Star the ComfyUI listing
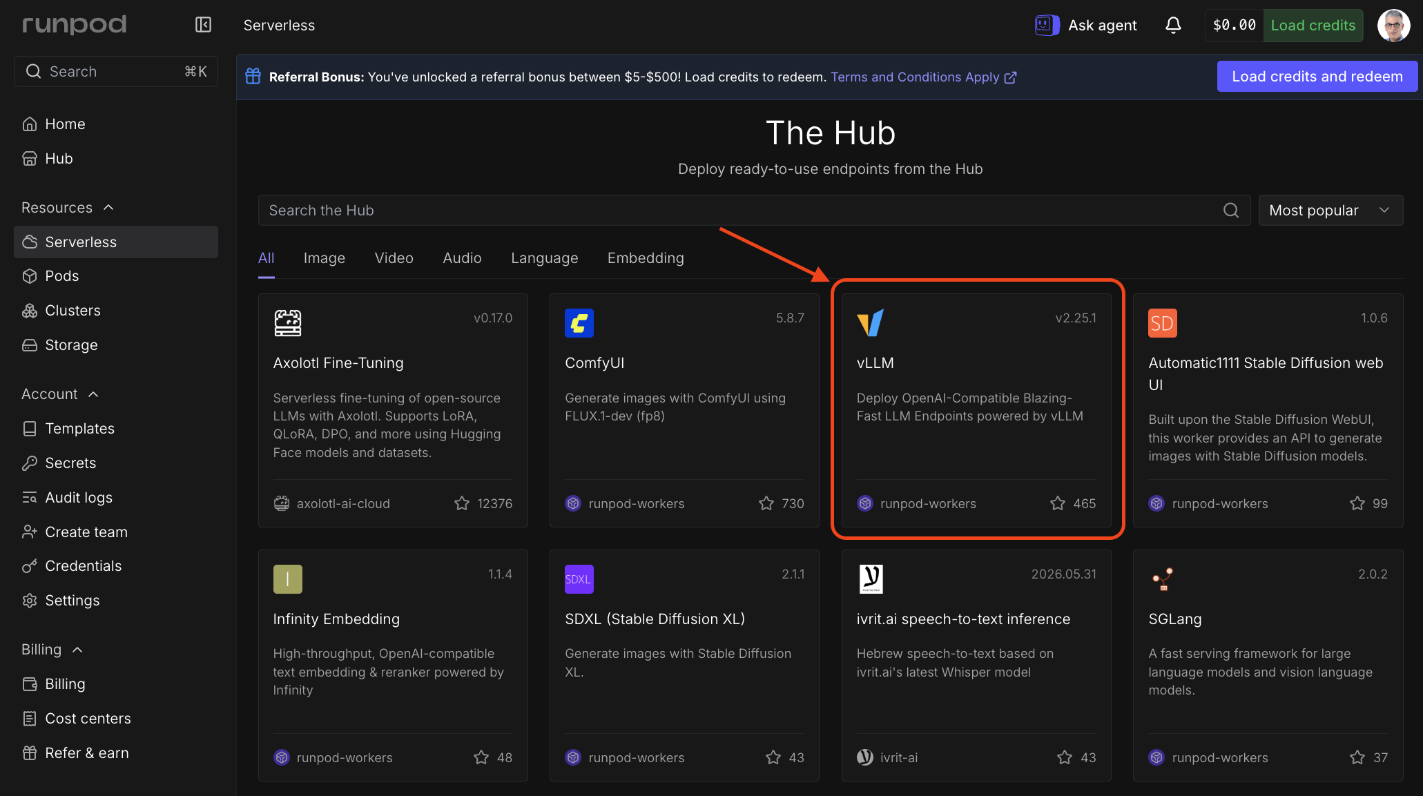The image size is (1423, 796). click(766, 503)
